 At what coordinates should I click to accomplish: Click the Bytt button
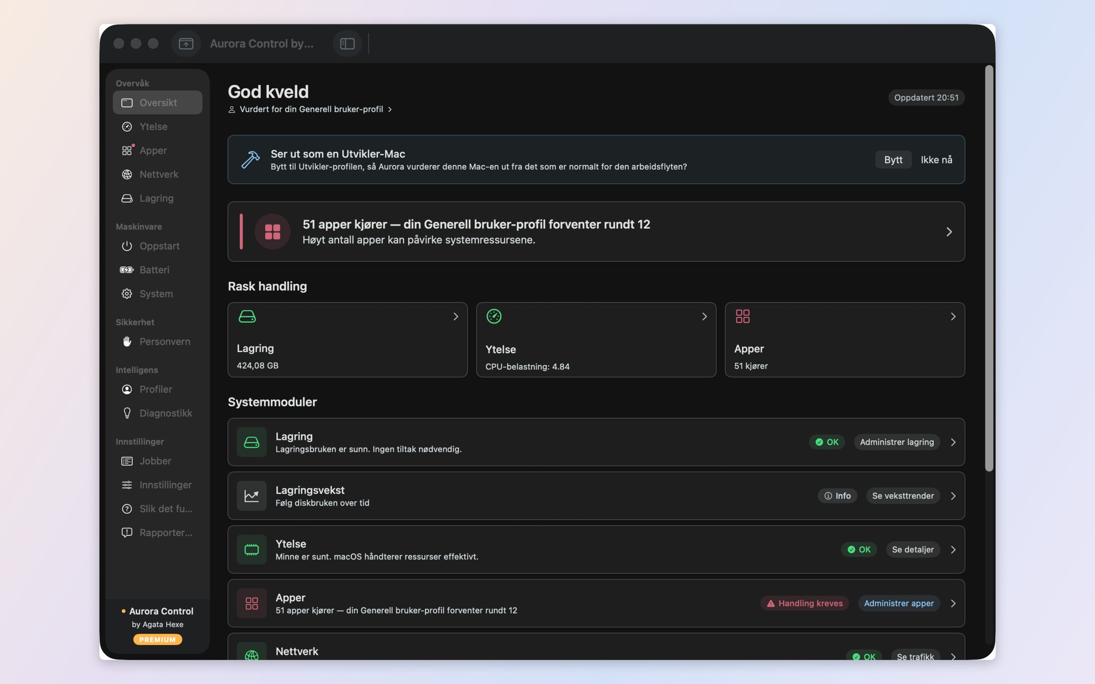click(x=893, y=160)
